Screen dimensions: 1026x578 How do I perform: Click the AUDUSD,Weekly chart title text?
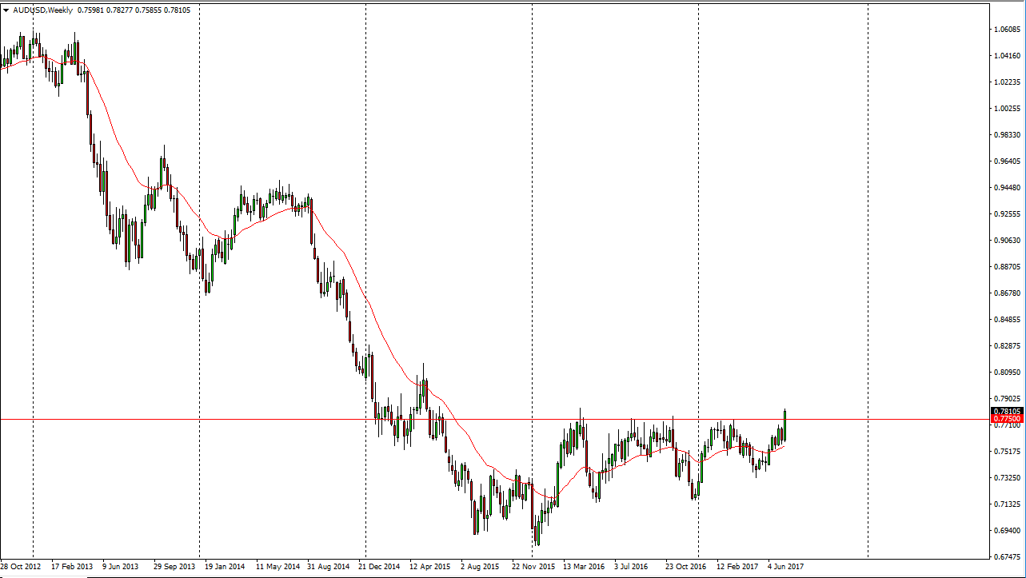41,10
